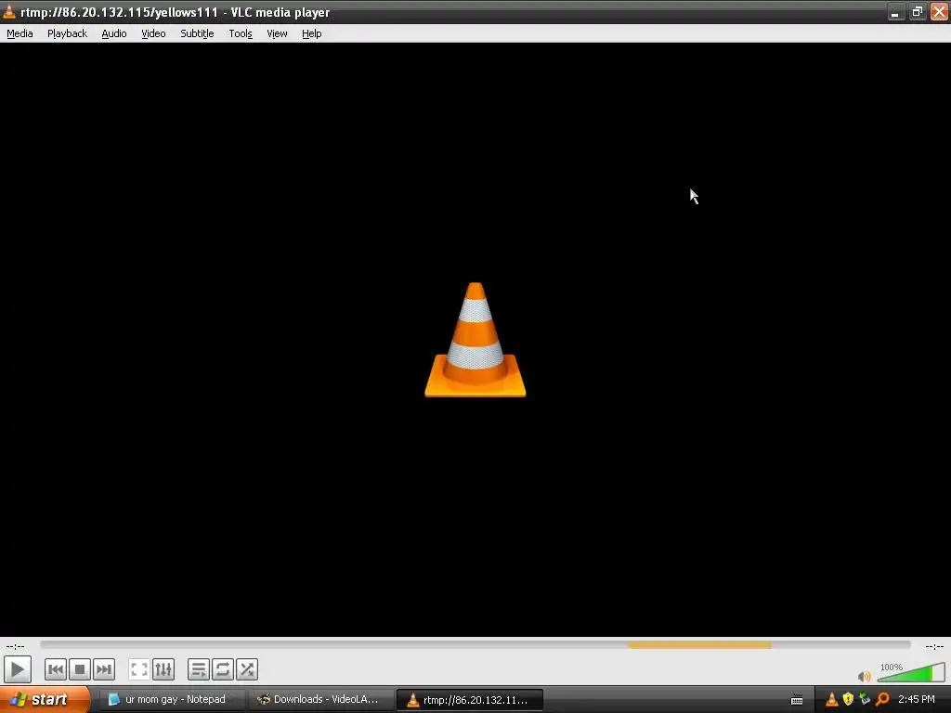Open the Tools menu
Viewport: 951px width, 713px height.
241,33
